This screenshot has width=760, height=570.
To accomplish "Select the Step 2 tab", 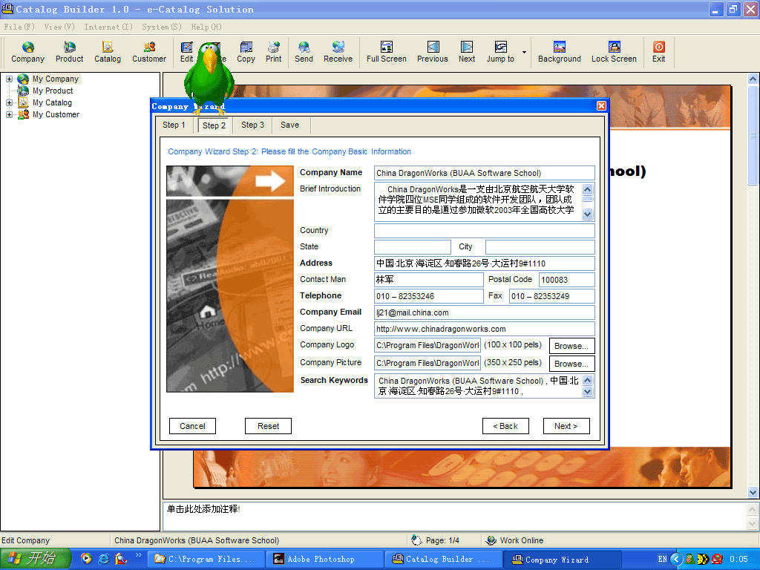I will click(x=214, y=125).
